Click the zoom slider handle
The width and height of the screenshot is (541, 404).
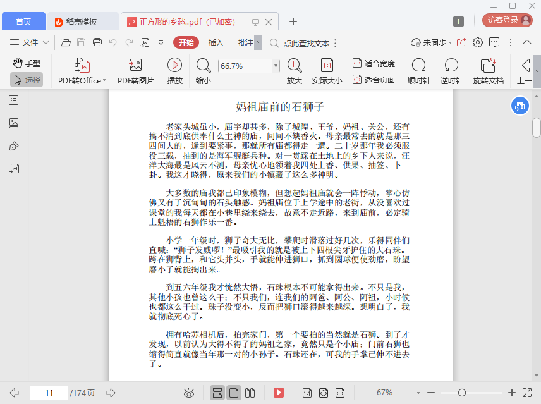pyautogui.click(x=461, y=393)
